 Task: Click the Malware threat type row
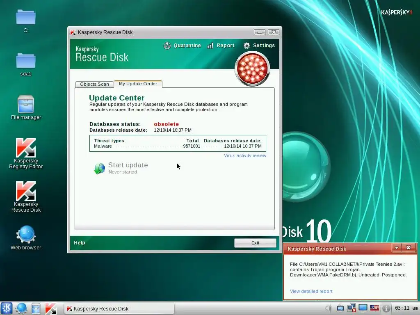click(x=178, y=146)
